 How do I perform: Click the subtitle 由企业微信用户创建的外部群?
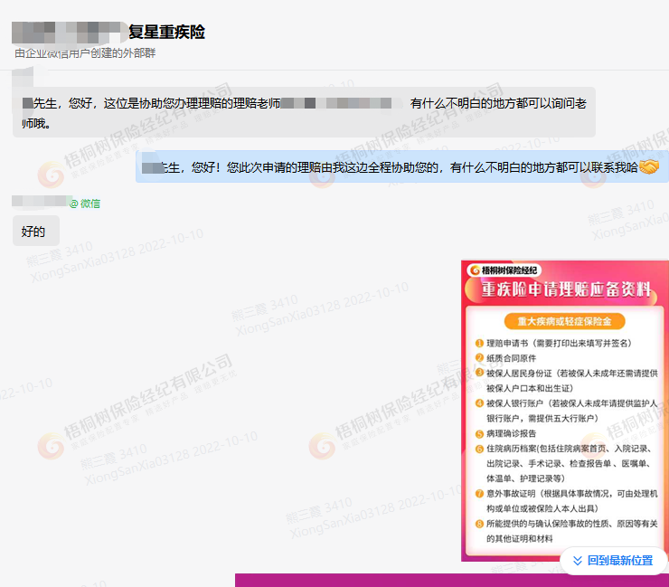click(x=85, y=53)
